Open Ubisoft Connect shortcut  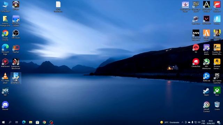tap(207, 107)
